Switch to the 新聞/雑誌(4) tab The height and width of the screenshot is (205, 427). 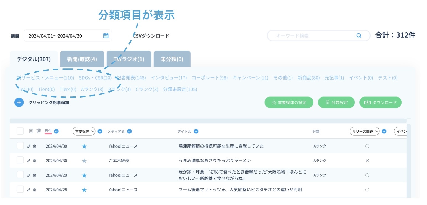(82, 59)
